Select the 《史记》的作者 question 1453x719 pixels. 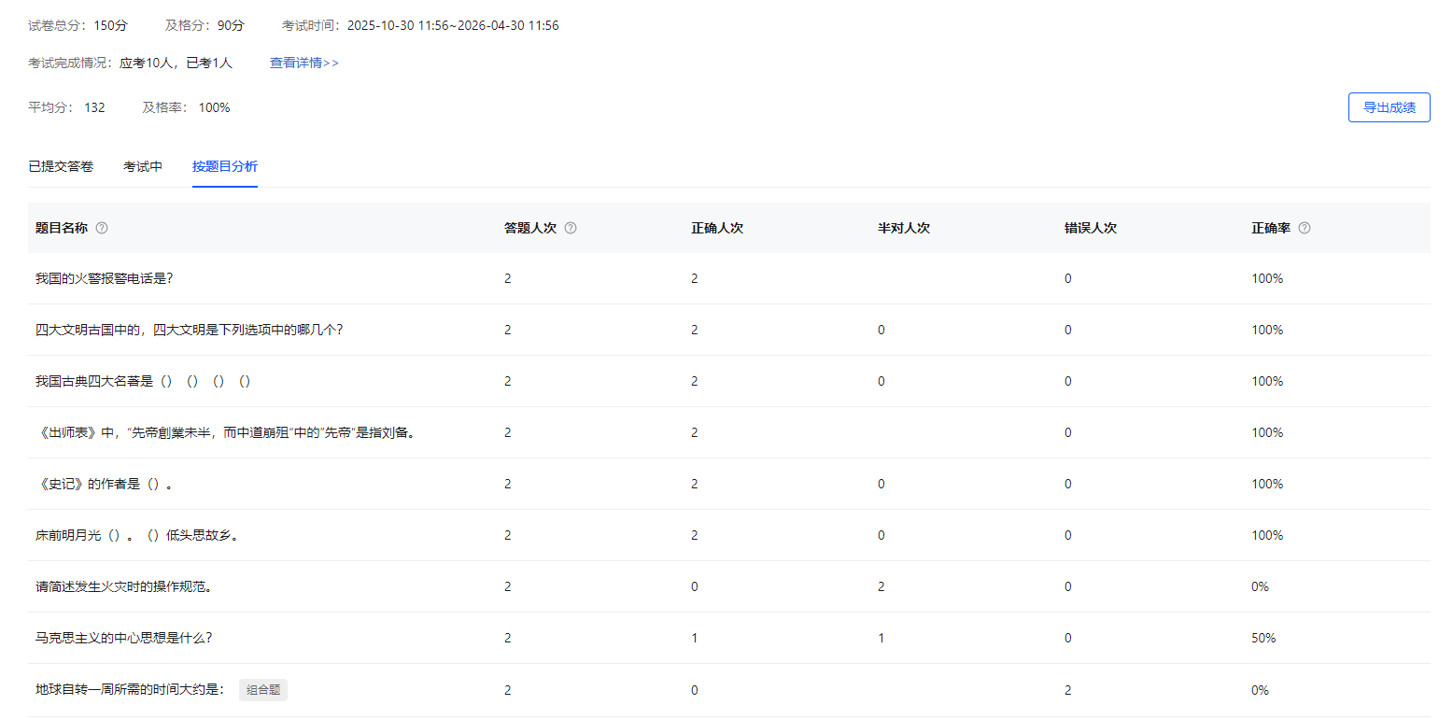(104, 484)
